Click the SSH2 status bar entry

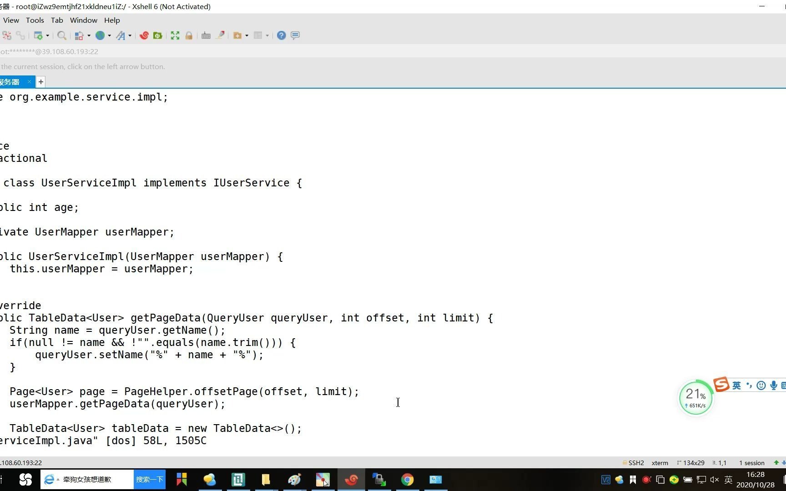pyautogui.click(x=633, y=463)
